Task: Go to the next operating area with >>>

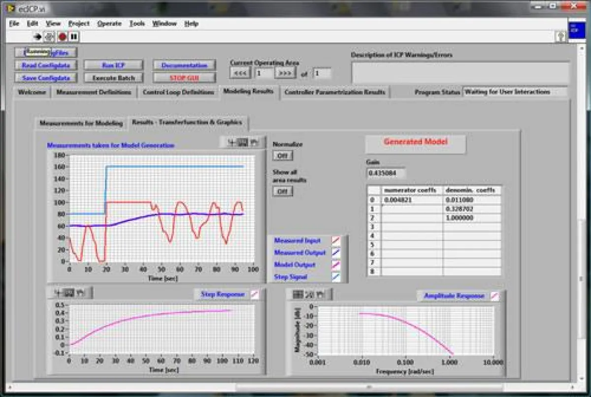Action: 285,73
